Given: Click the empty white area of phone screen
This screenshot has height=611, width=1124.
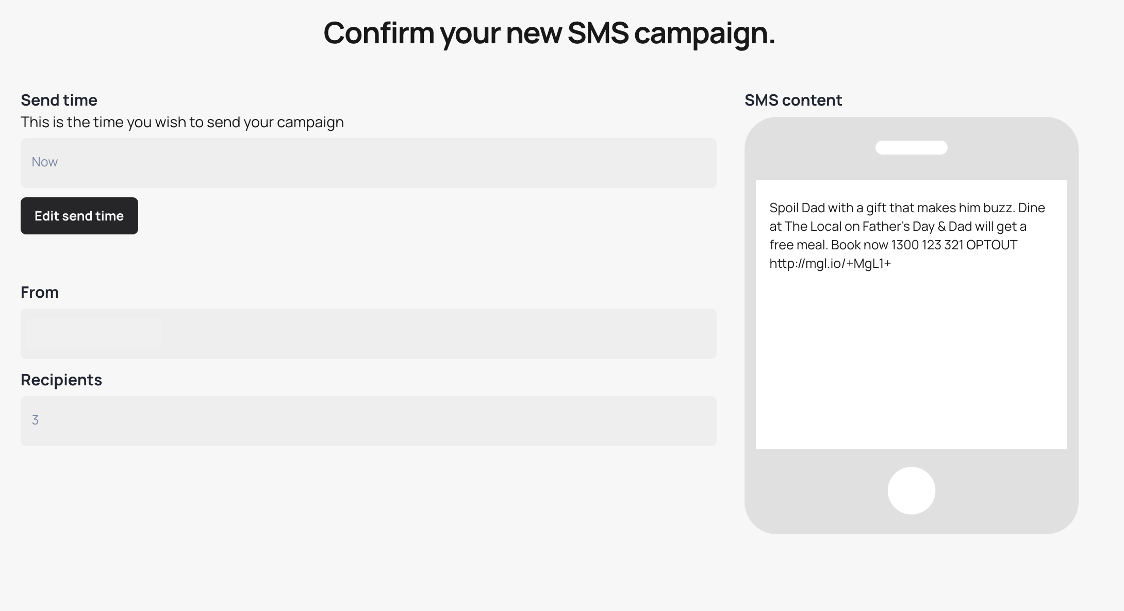Looking at the screenshot, I should 911,361.
